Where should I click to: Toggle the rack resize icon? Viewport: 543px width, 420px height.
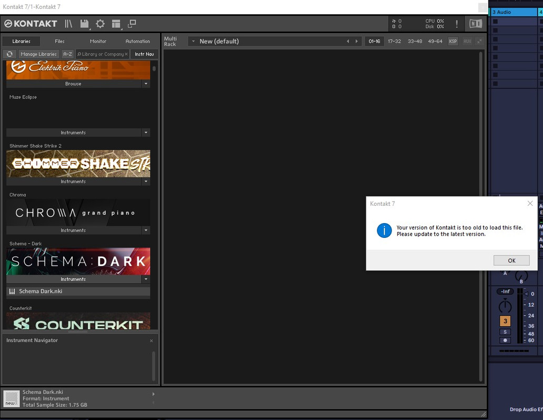pos(479,41)
